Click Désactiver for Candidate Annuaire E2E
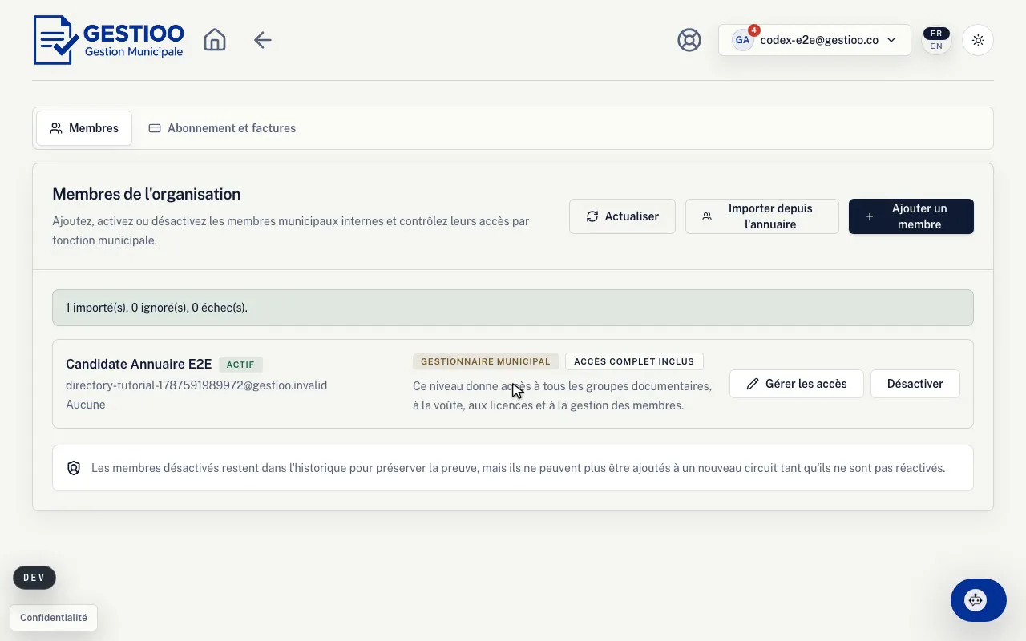This screenshot has width=1026, height=641. click(x=915, y=384)
